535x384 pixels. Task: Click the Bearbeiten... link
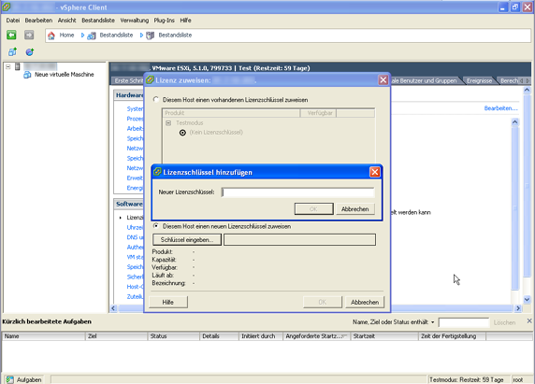500,108
